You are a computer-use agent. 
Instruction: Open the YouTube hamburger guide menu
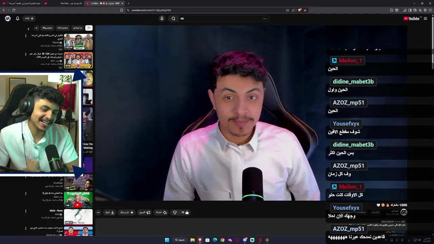tap(425, 19)
